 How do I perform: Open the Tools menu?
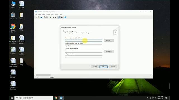[56, 14]
